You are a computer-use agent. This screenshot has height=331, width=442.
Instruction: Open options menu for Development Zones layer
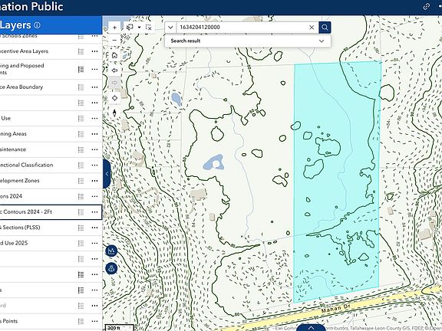(94, 181)
